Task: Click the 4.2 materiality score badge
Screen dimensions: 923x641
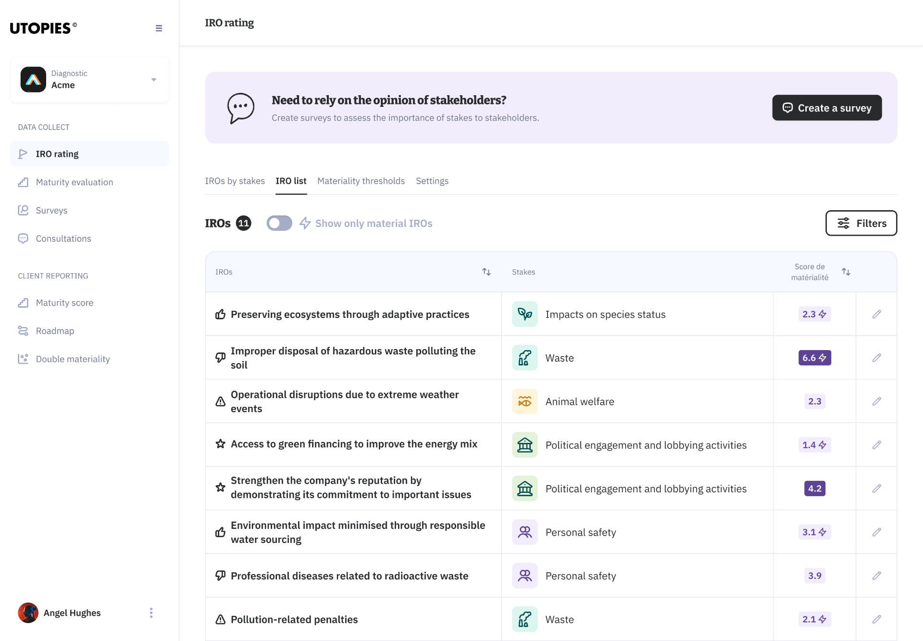Action: pyautogui.click(x=814, y=489)
